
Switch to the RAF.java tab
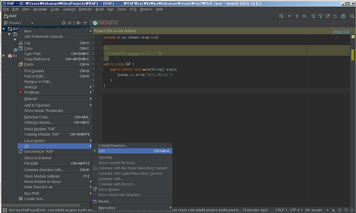tap(105, 23)
